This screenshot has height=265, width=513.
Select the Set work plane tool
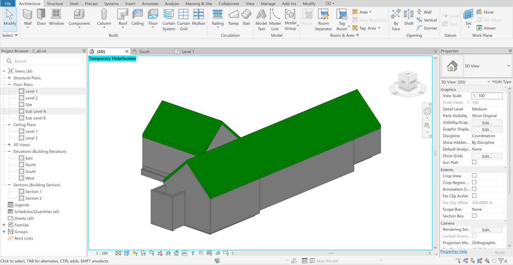468,18
